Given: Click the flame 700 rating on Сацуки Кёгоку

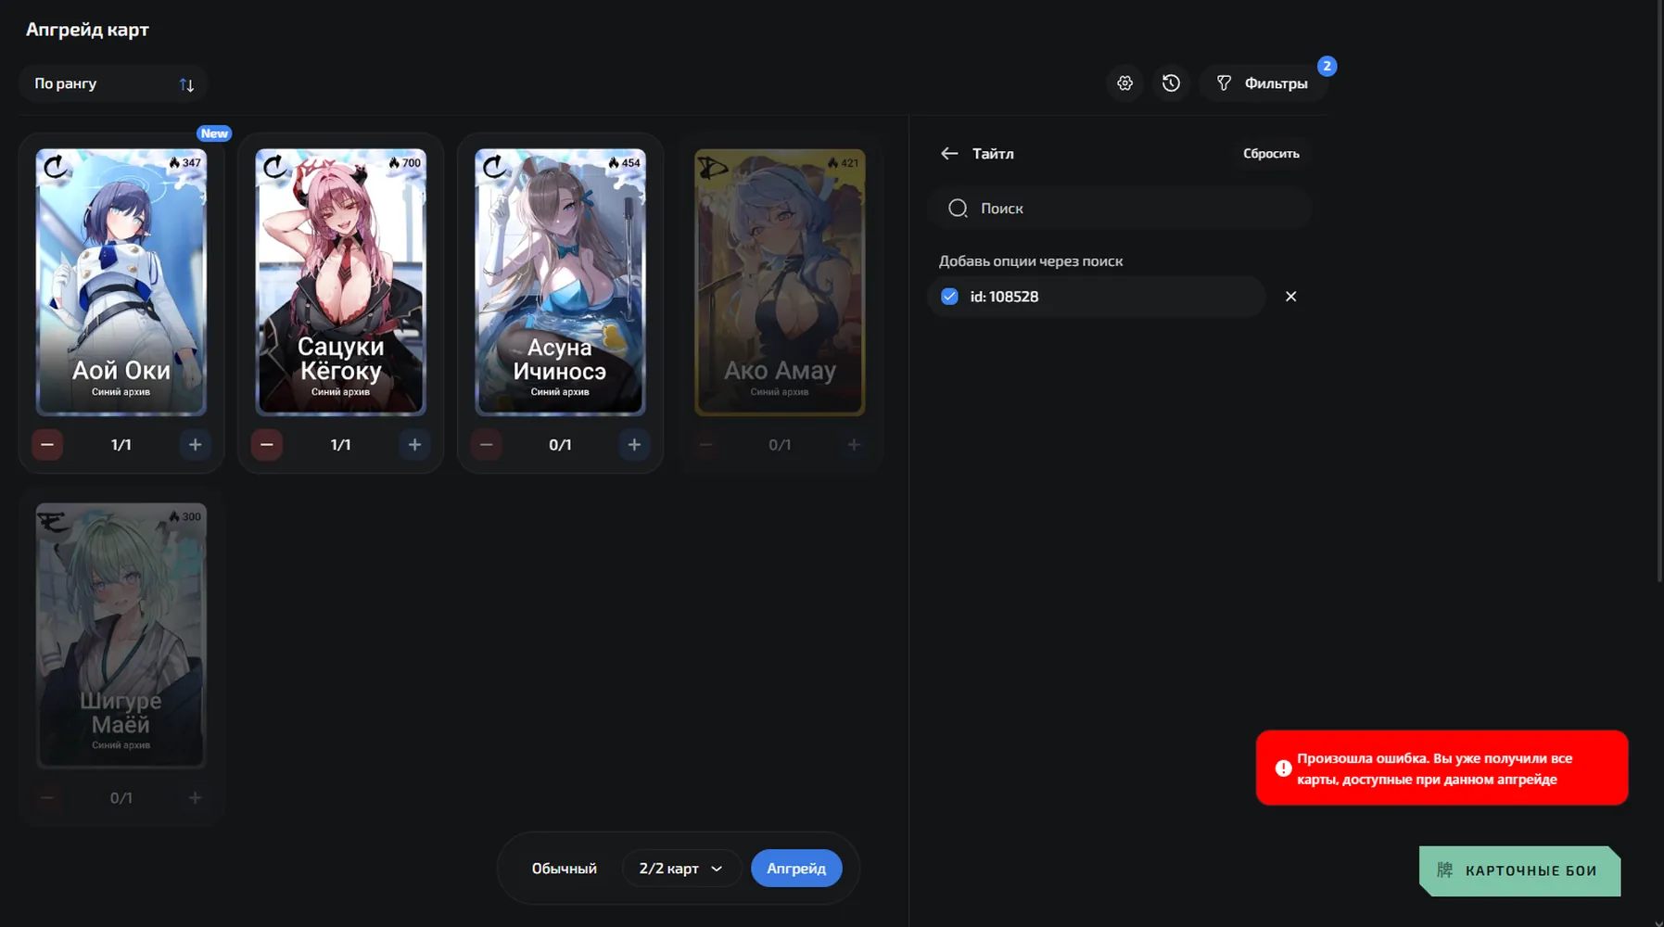Looking at the screenshot, I should click(404, 163).
